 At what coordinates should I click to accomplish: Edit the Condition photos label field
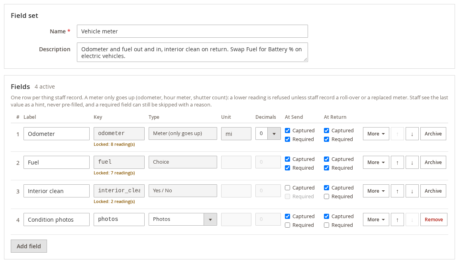[x=57, y=220]
